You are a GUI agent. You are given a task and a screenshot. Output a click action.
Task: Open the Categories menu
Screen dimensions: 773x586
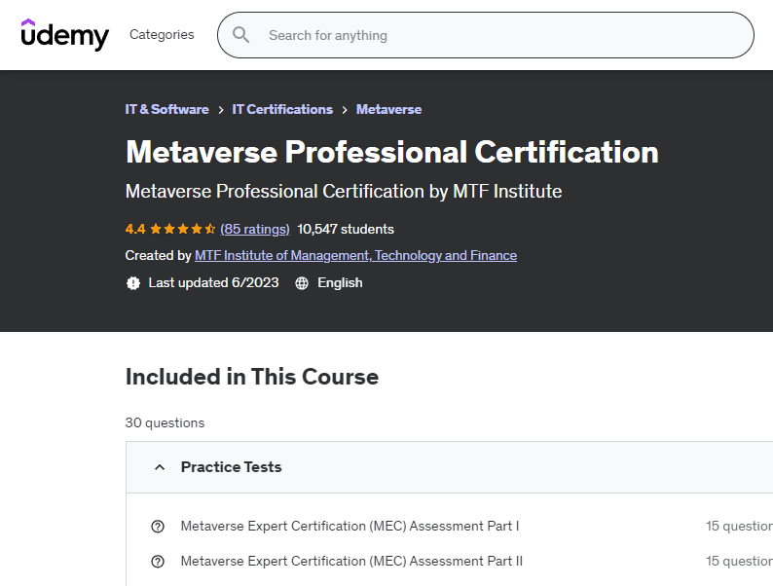162,35
